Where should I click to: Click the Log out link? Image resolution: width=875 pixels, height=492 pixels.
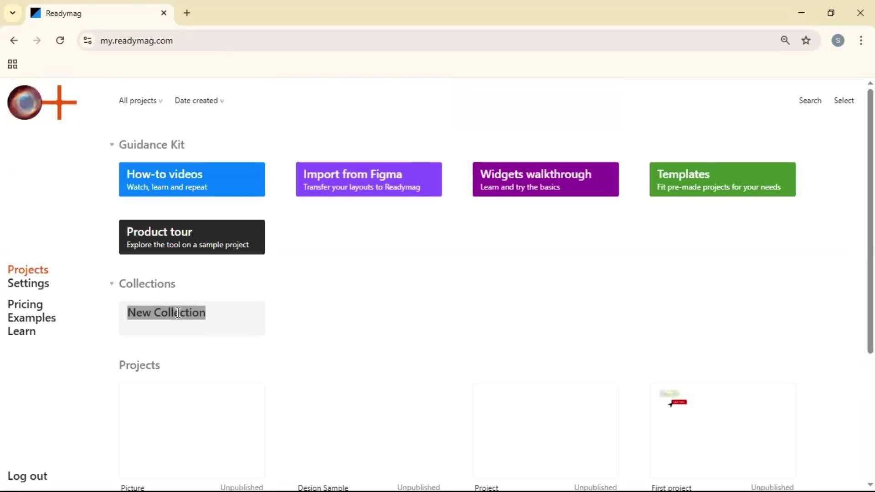(x=27, y=476)
